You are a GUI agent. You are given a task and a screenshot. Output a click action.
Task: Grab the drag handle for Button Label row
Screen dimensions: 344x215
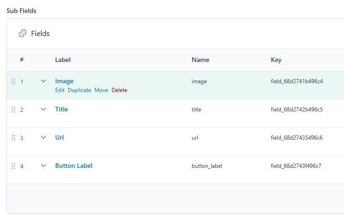pyautogui.click(x=13, y=166)
